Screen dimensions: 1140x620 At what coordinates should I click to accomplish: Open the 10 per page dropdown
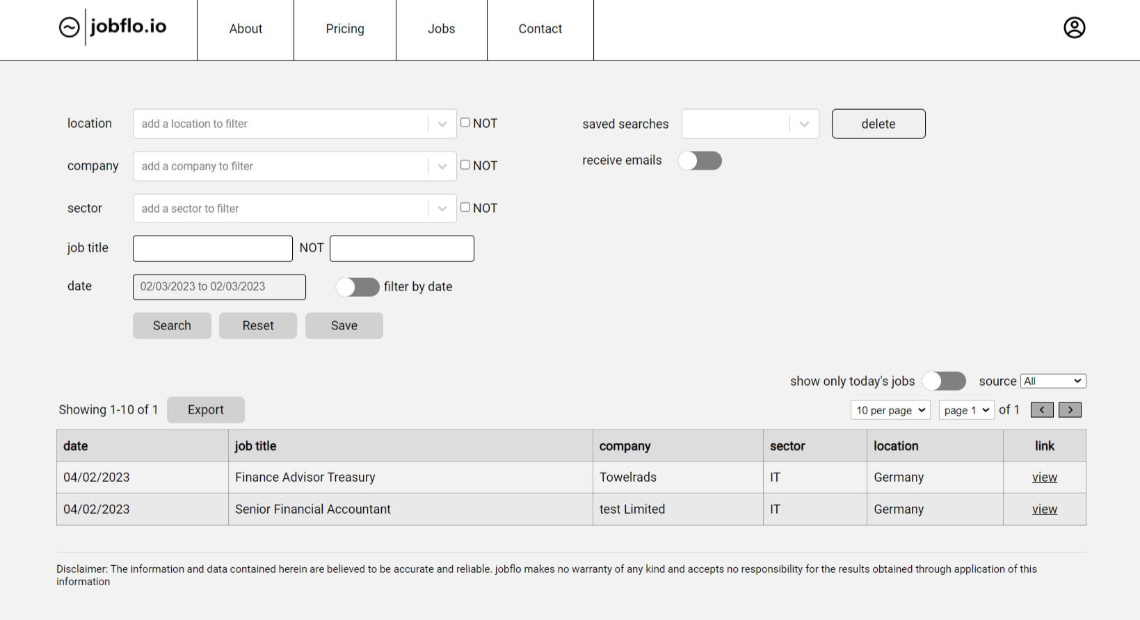tap(890, 410)
